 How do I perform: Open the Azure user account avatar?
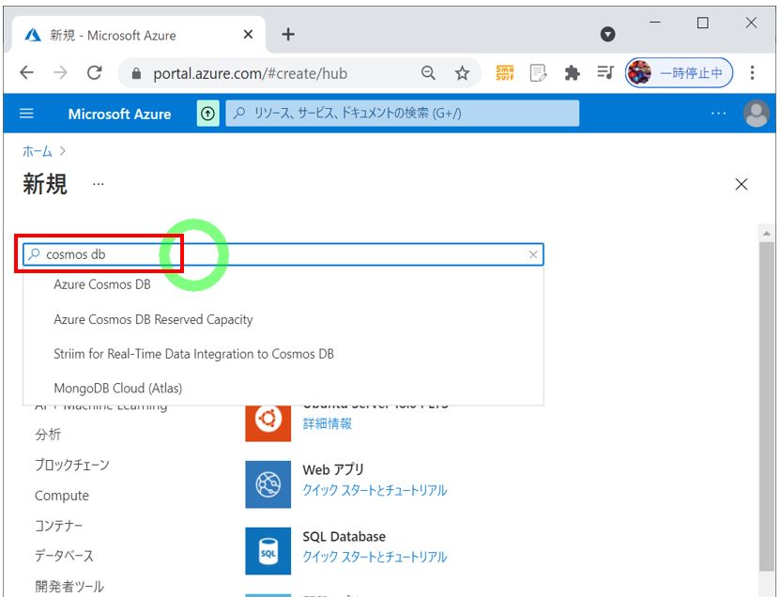pos(756,114)
